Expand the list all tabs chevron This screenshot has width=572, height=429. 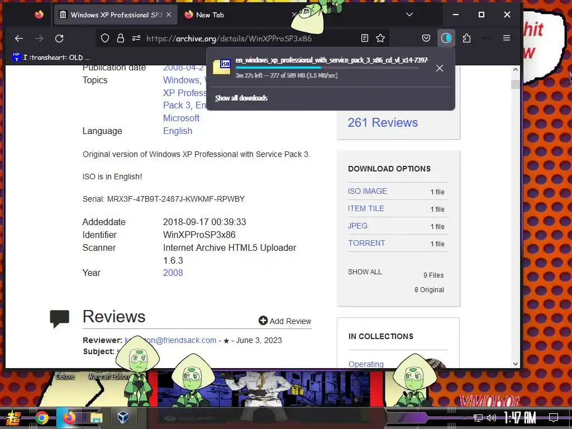click(409, 15)
